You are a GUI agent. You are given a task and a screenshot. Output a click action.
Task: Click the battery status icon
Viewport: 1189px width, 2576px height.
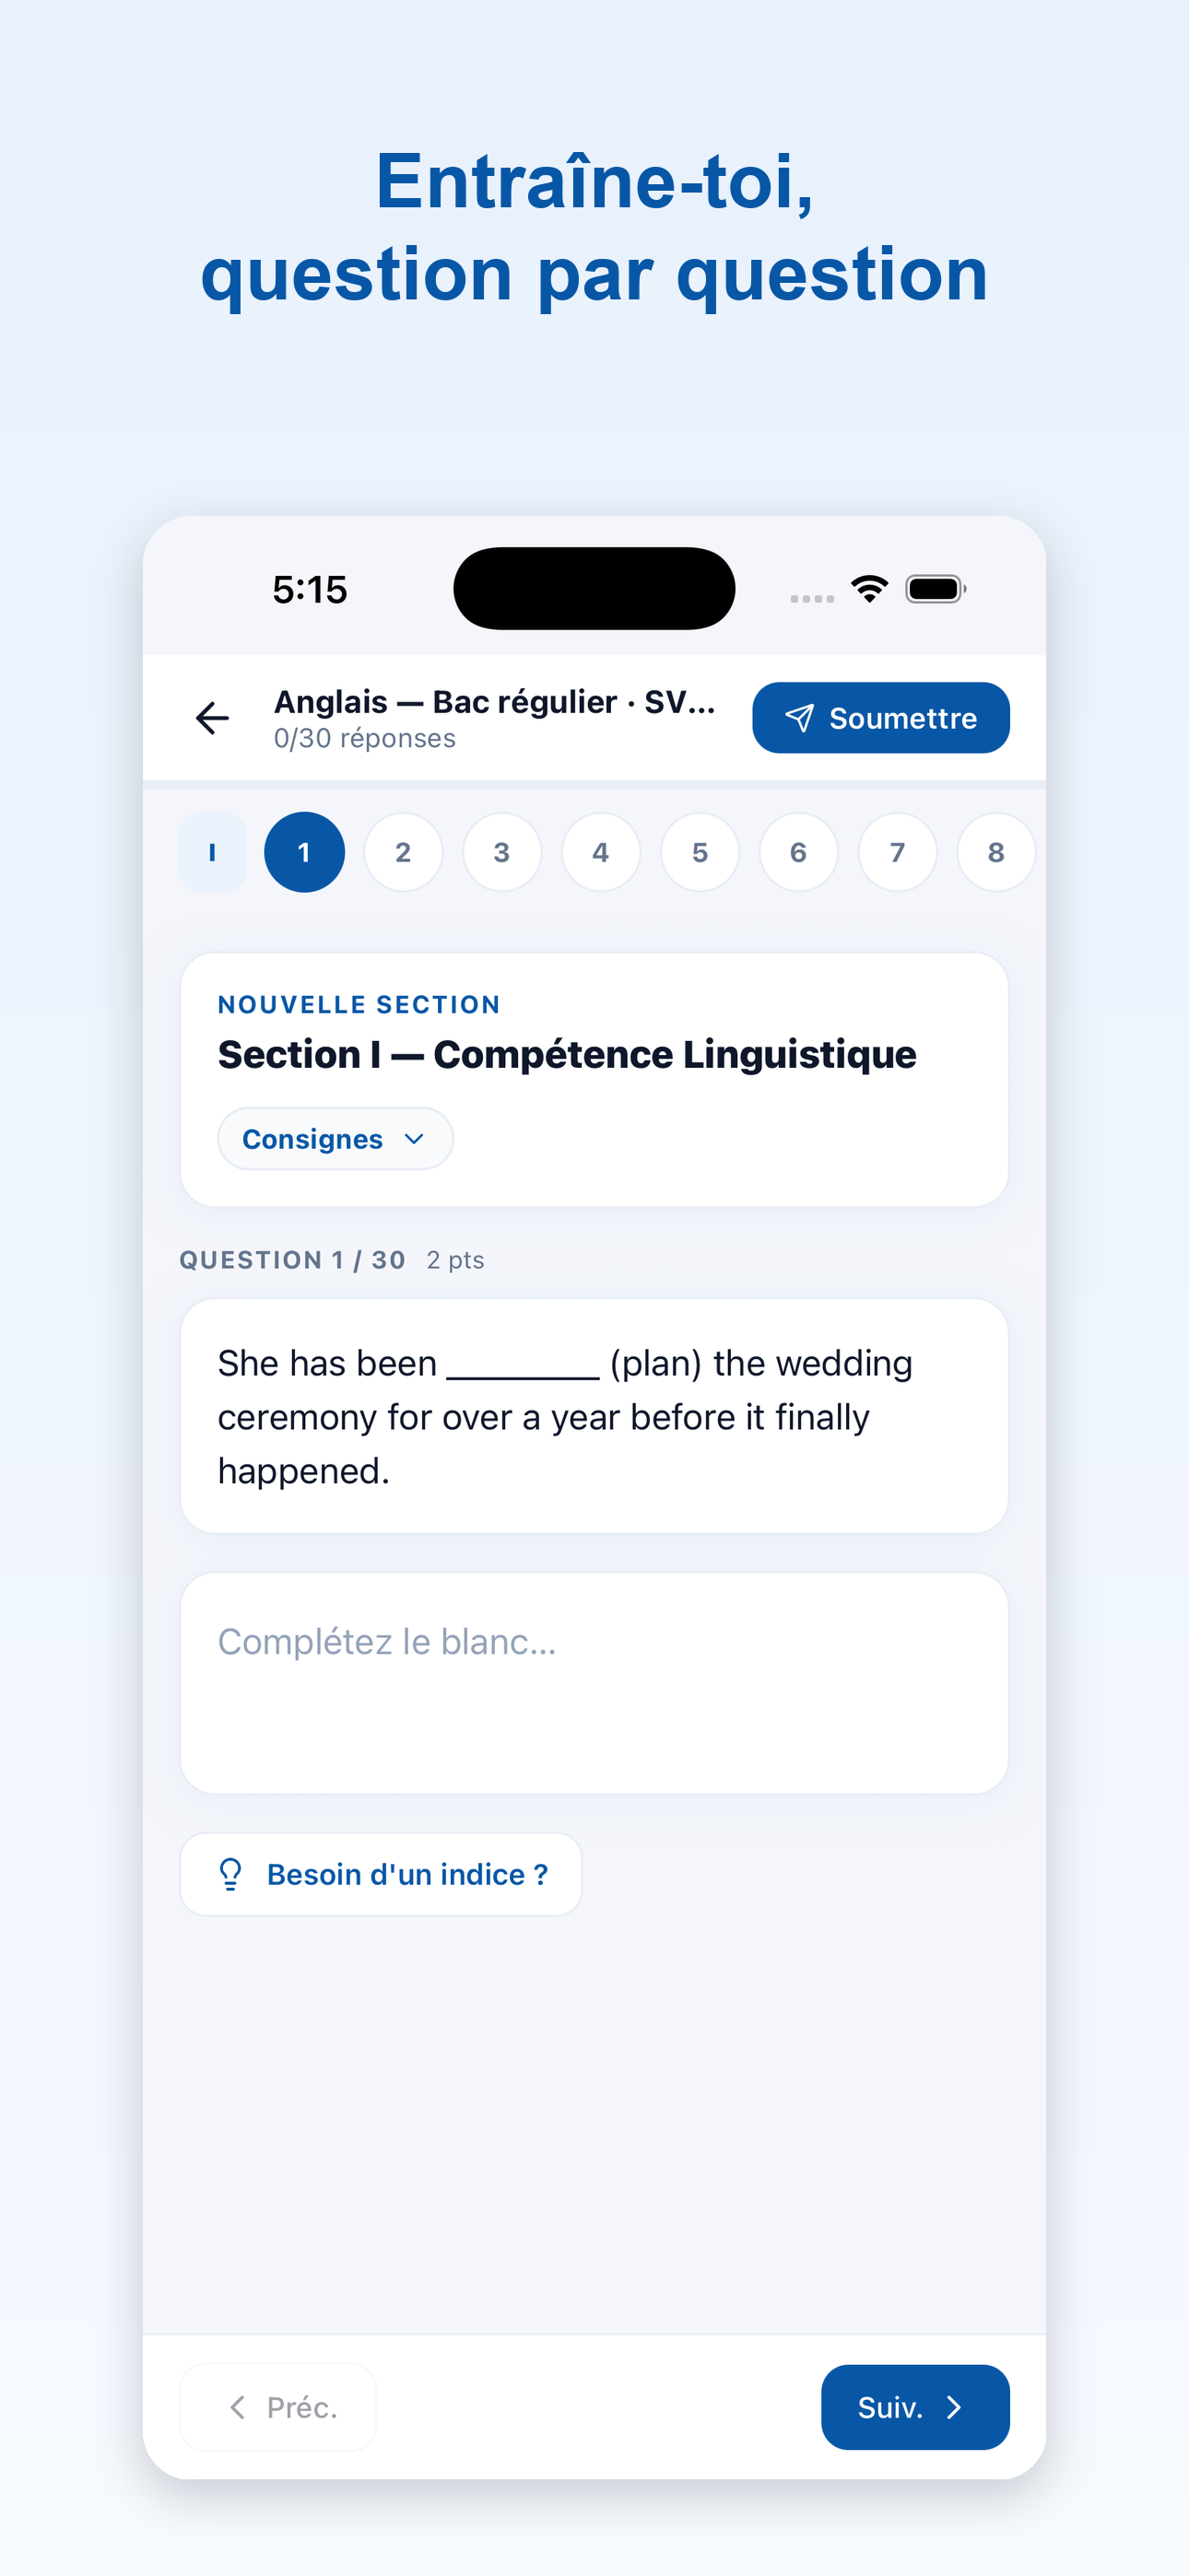tap(936, 589)
